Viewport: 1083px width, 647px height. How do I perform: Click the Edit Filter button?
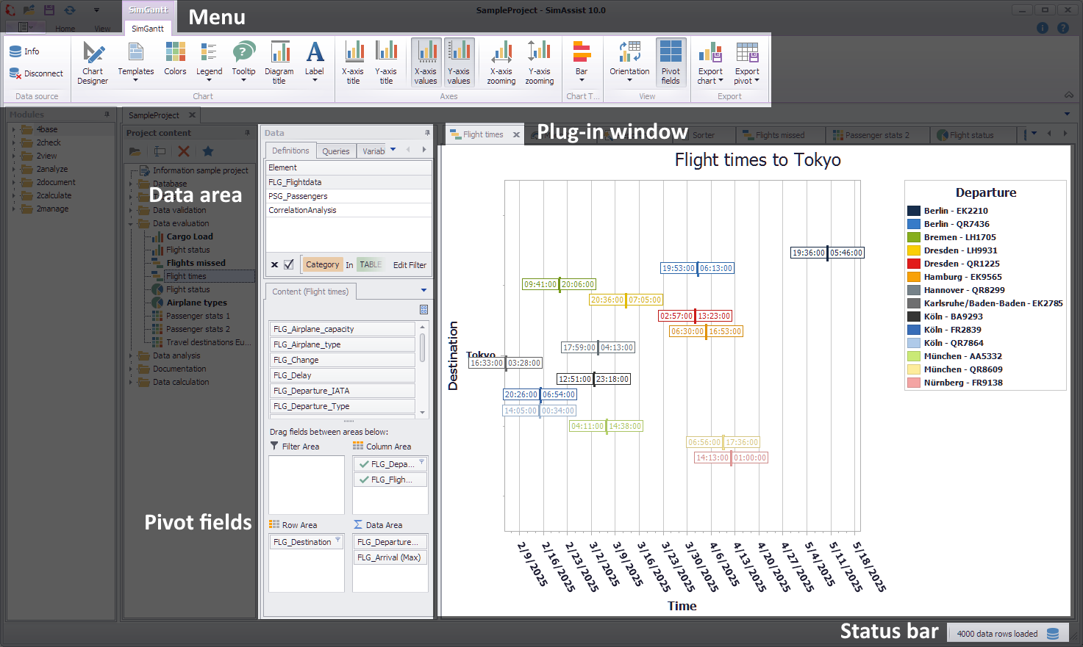(x=409, y=264)
